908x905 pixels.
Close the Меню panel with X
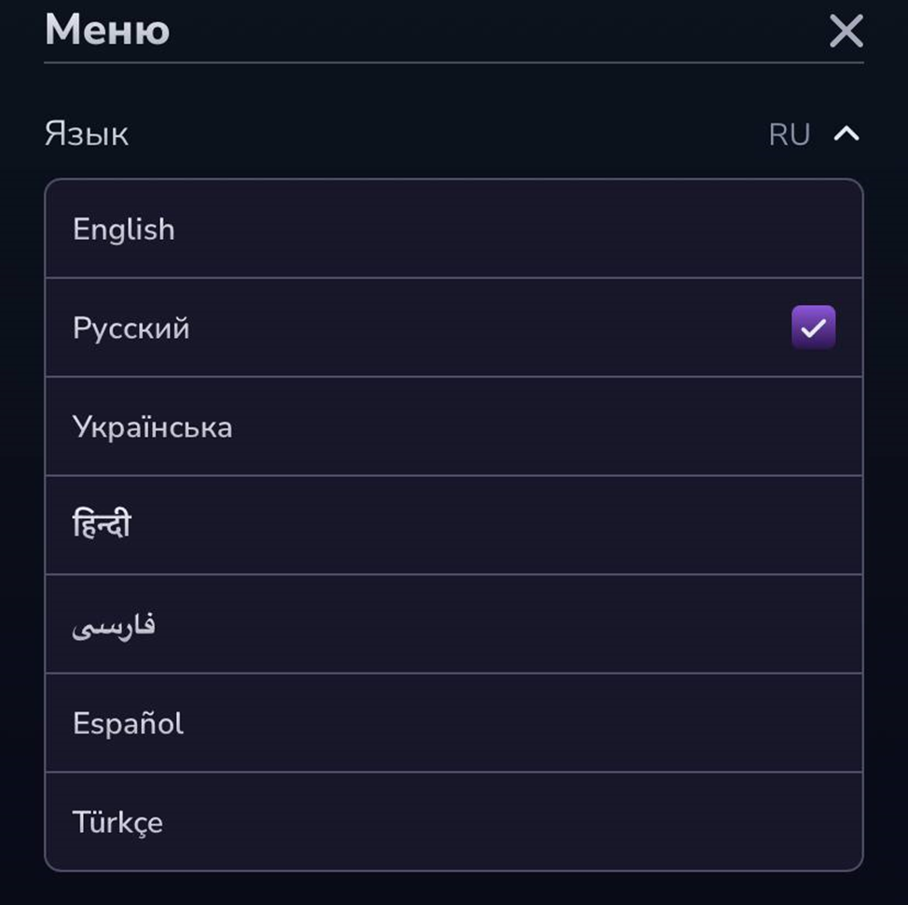846,32
